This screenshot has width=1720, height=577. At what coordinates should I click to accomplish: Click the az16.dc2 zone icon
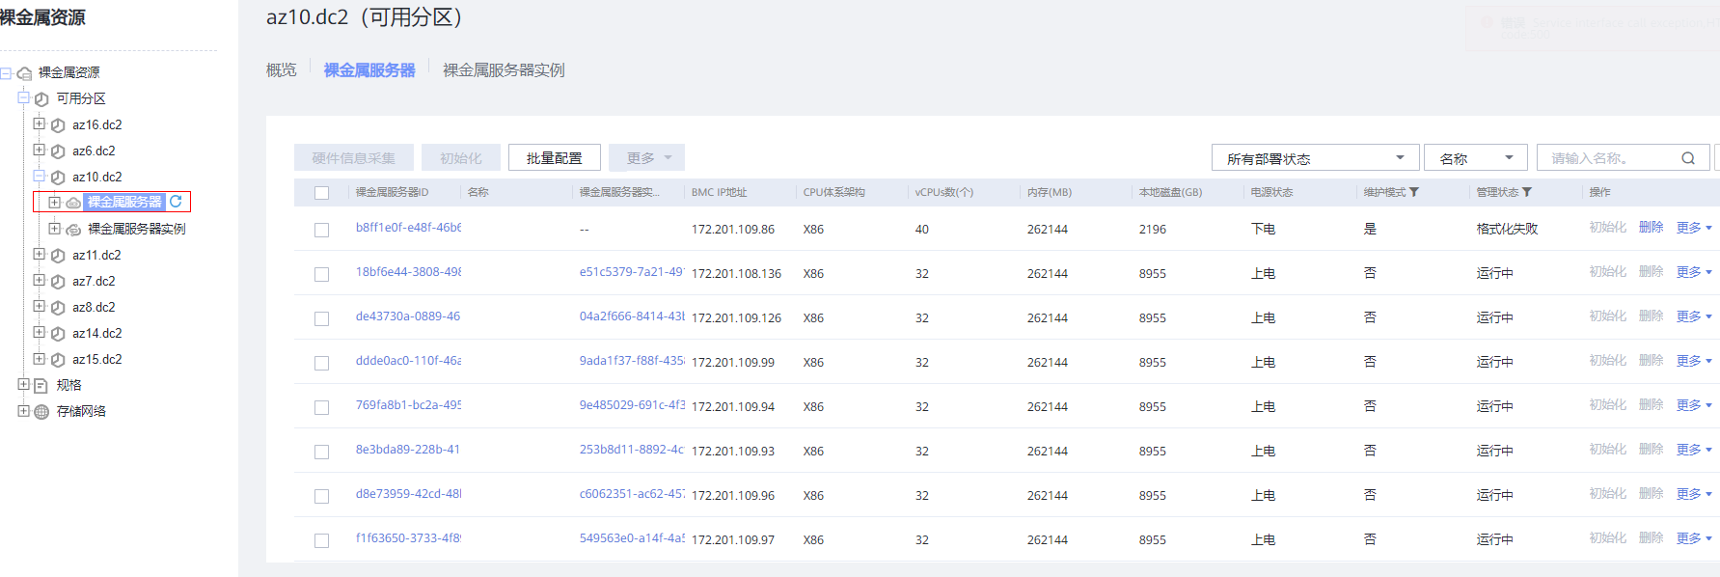coord(58,125)
